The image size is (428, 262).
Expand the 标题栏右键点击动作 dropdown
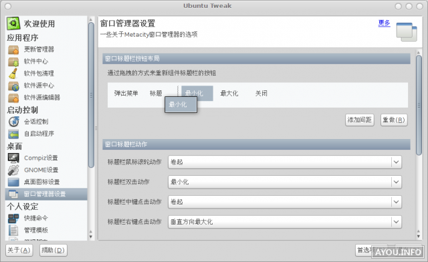pos(285,222)
